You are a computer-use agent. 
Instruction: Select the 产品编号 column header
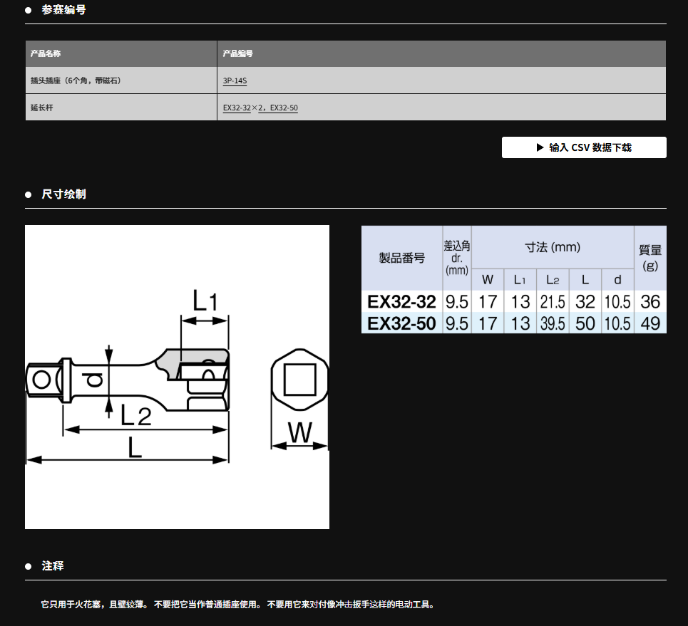click(x=237, y=53)
